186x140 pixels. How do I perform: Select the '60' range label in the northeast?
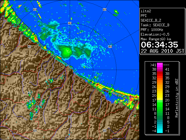pyautogui.click(x=105, y=9)
